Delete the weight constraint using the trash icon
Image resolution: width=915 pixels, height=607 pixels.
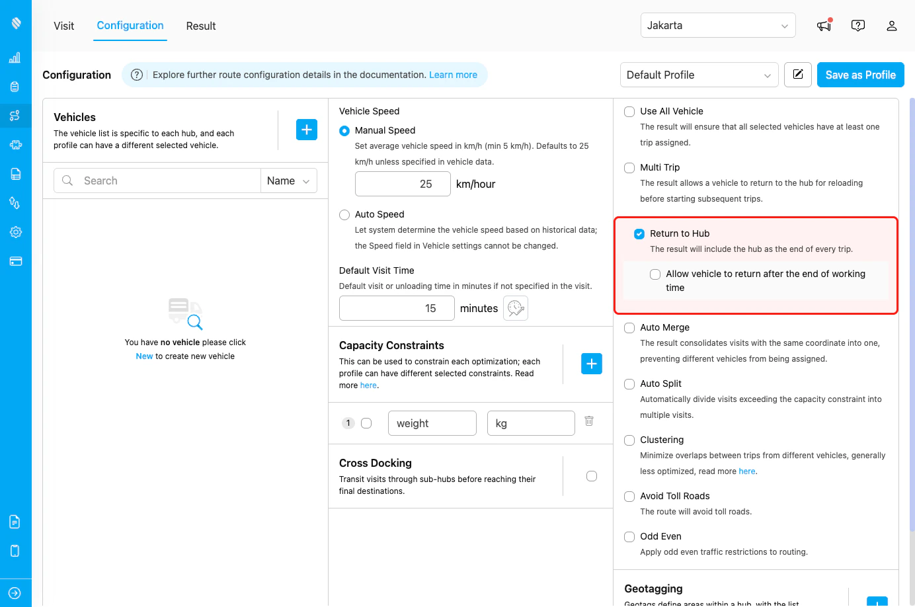(588, 421)
